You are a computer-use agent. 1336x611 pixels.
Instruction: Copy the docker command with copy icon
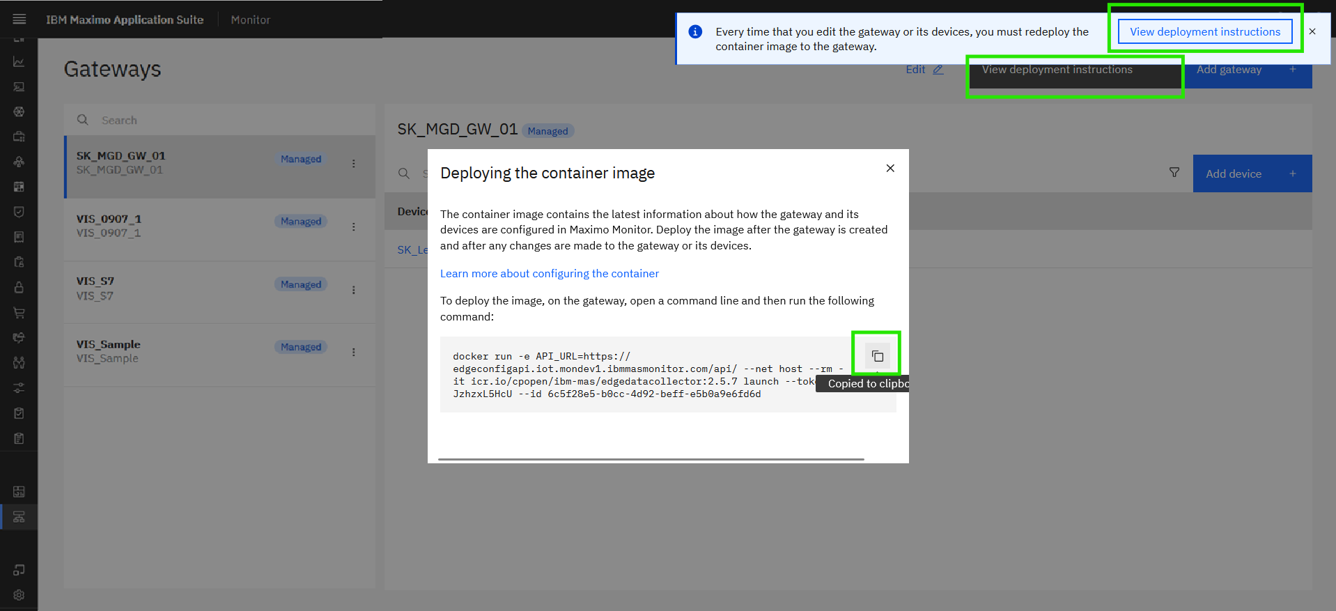pyautogui.click(x=878, y=356)
